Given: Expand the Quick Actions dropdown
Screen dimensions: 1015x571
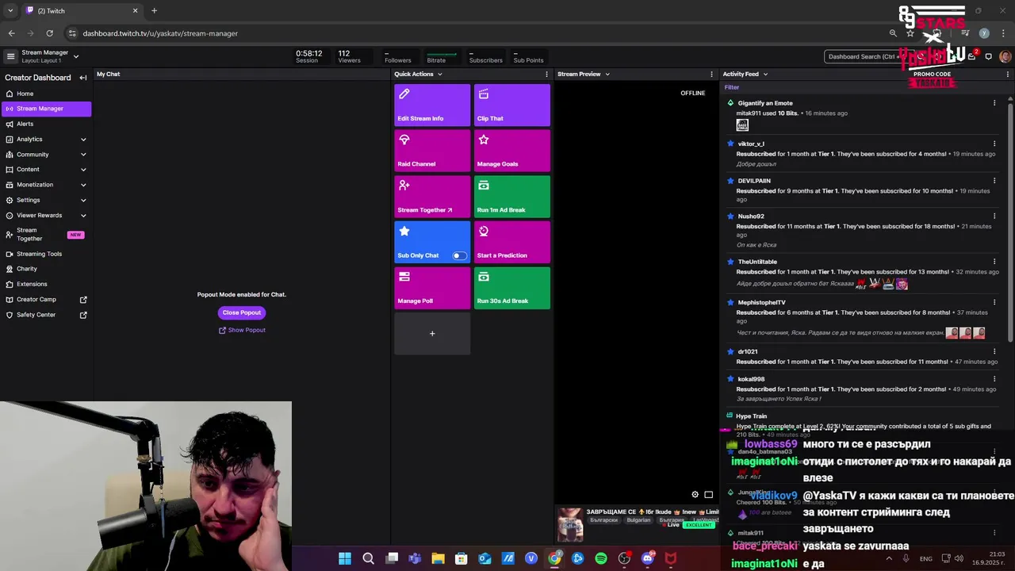Looking at the screenshot, I should click(439, 74).
